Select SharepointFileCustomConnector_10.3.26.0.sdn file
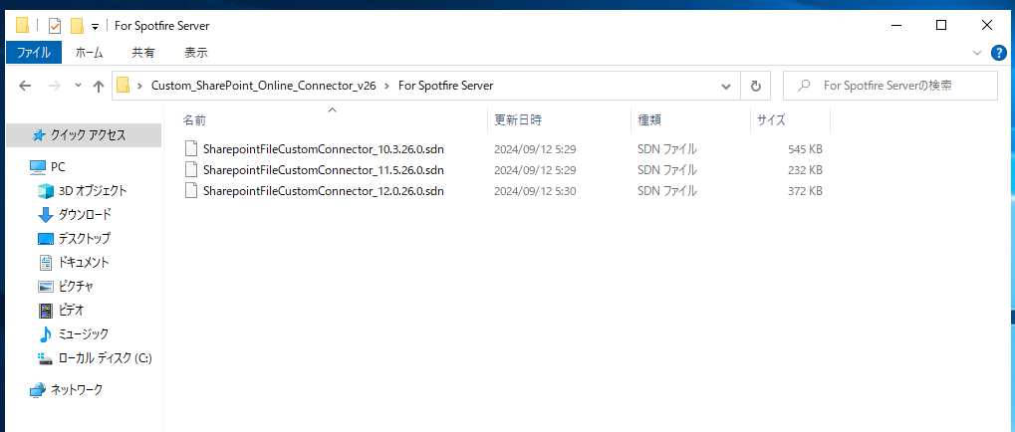1015x432 pixels. point(323,149)
